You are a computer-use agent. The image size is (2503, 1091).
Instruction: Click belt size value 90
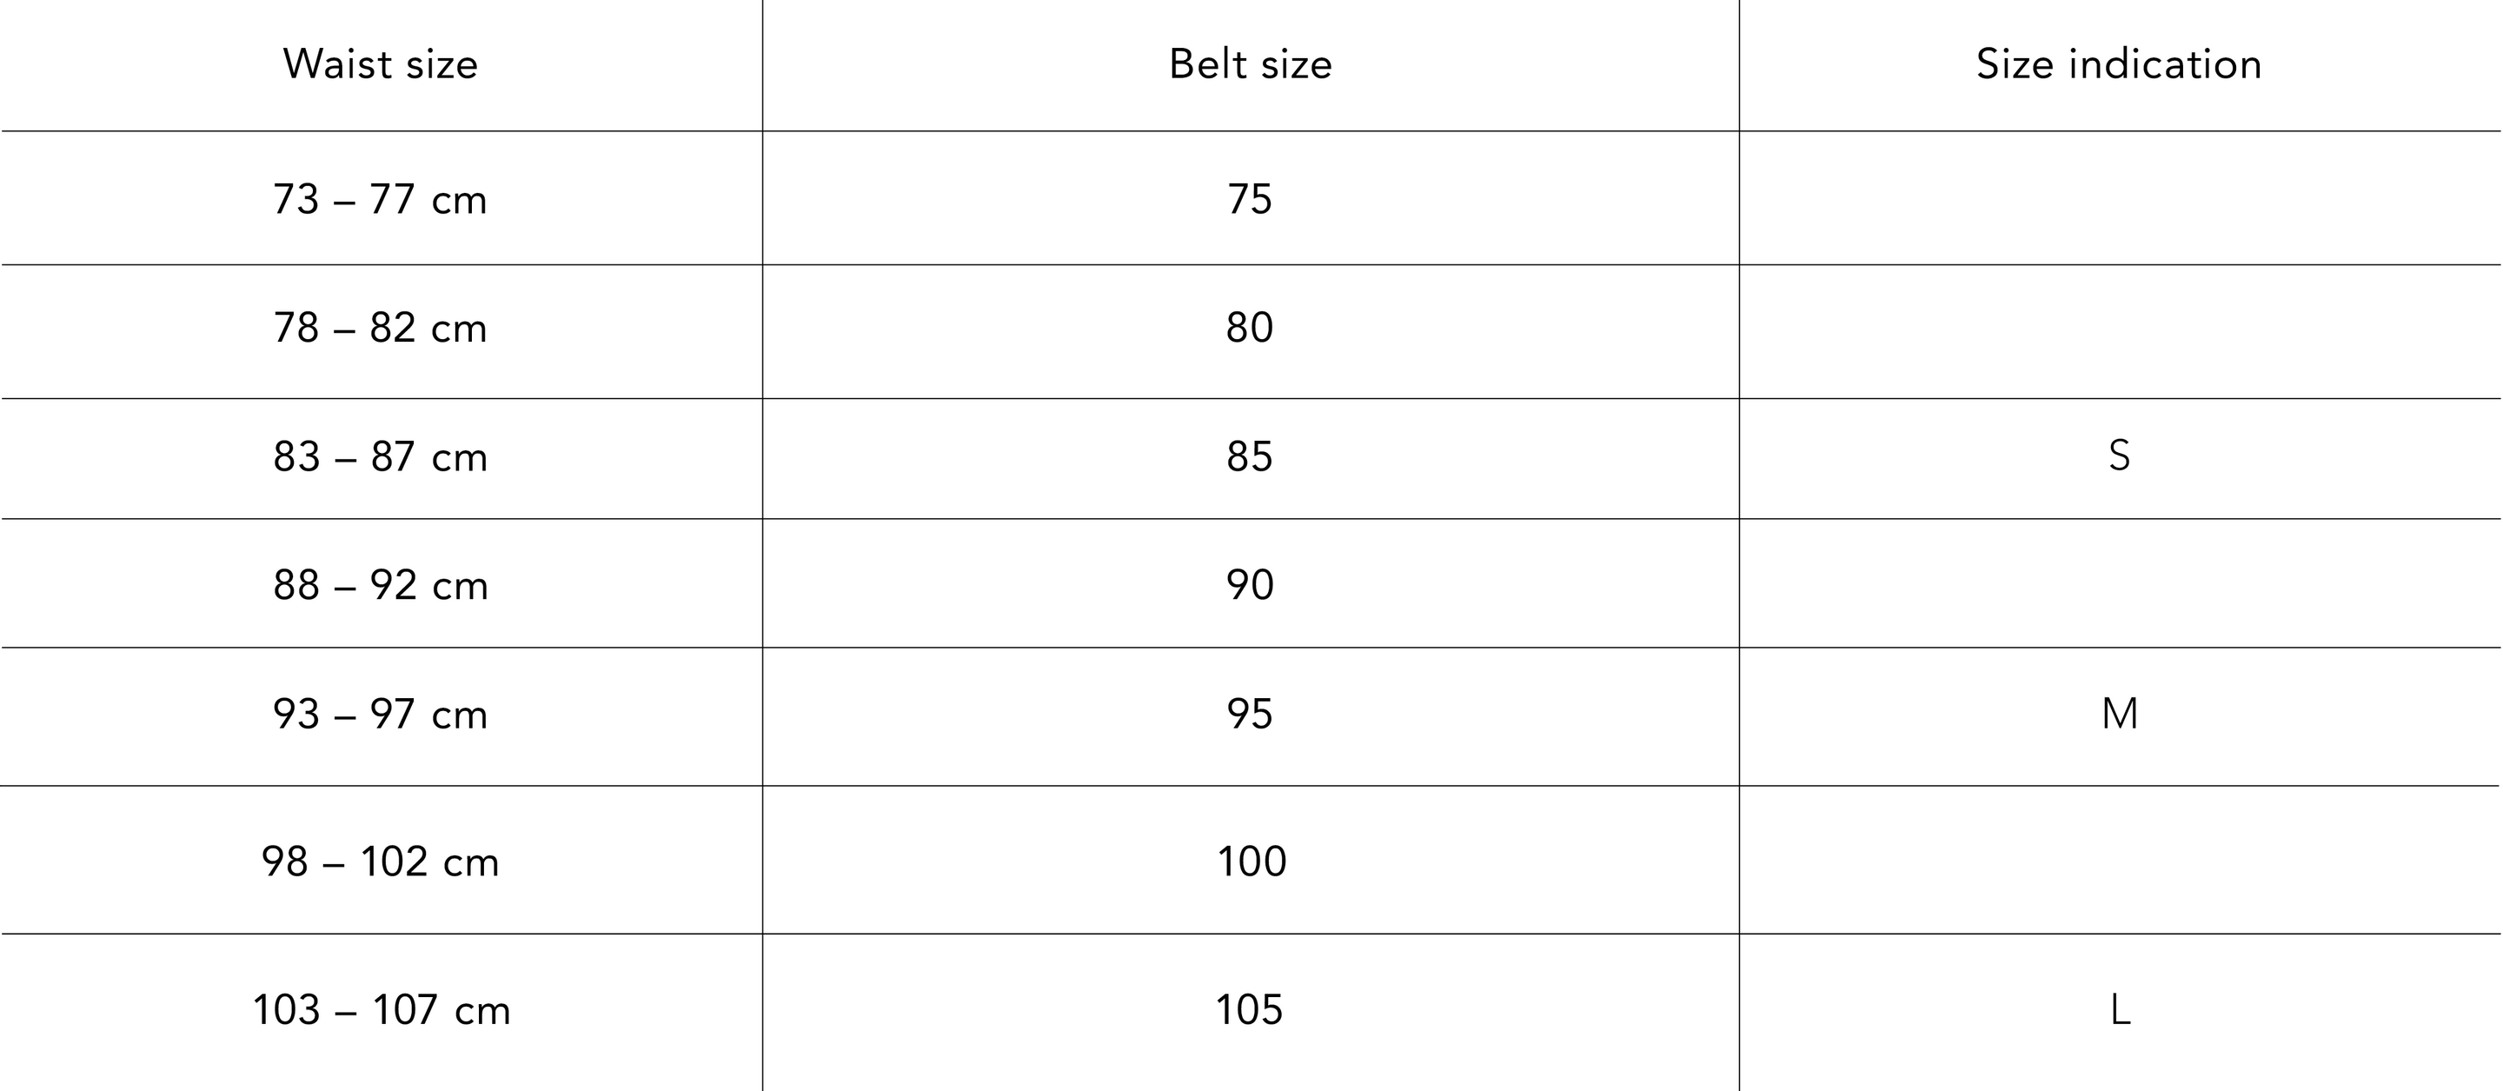[x=1250, y=585]
